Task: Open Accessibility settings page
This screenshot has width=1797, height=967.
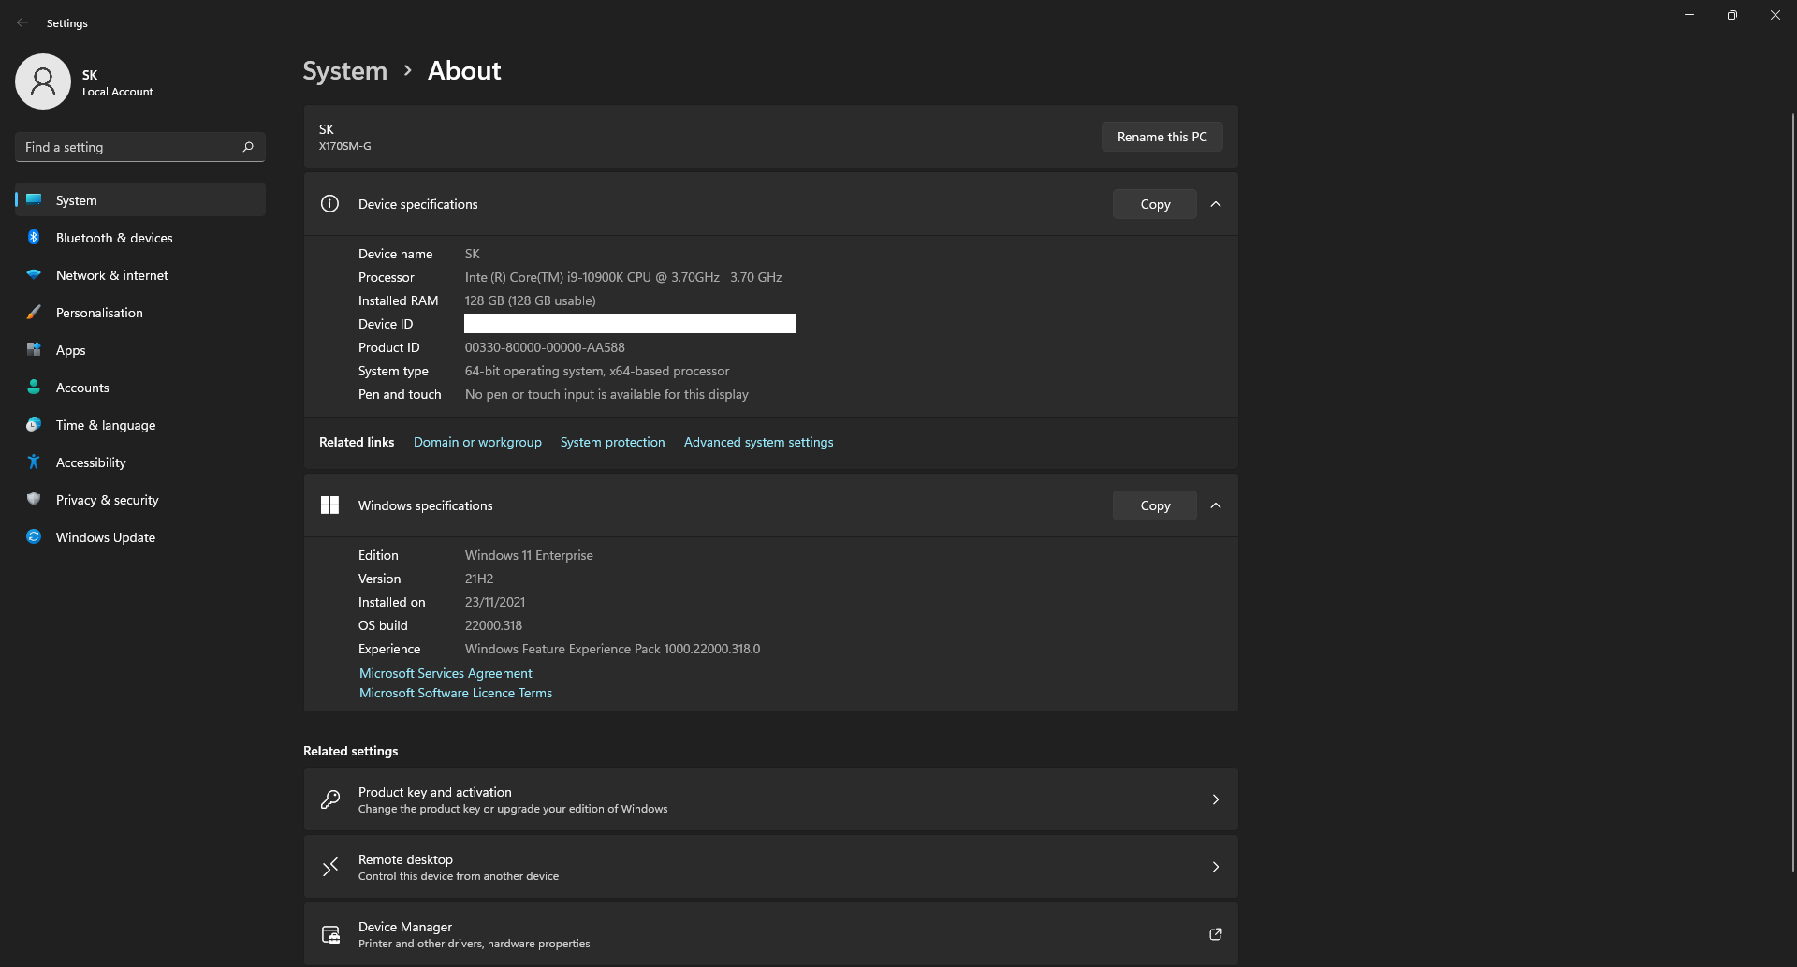Action: point(140,462)
